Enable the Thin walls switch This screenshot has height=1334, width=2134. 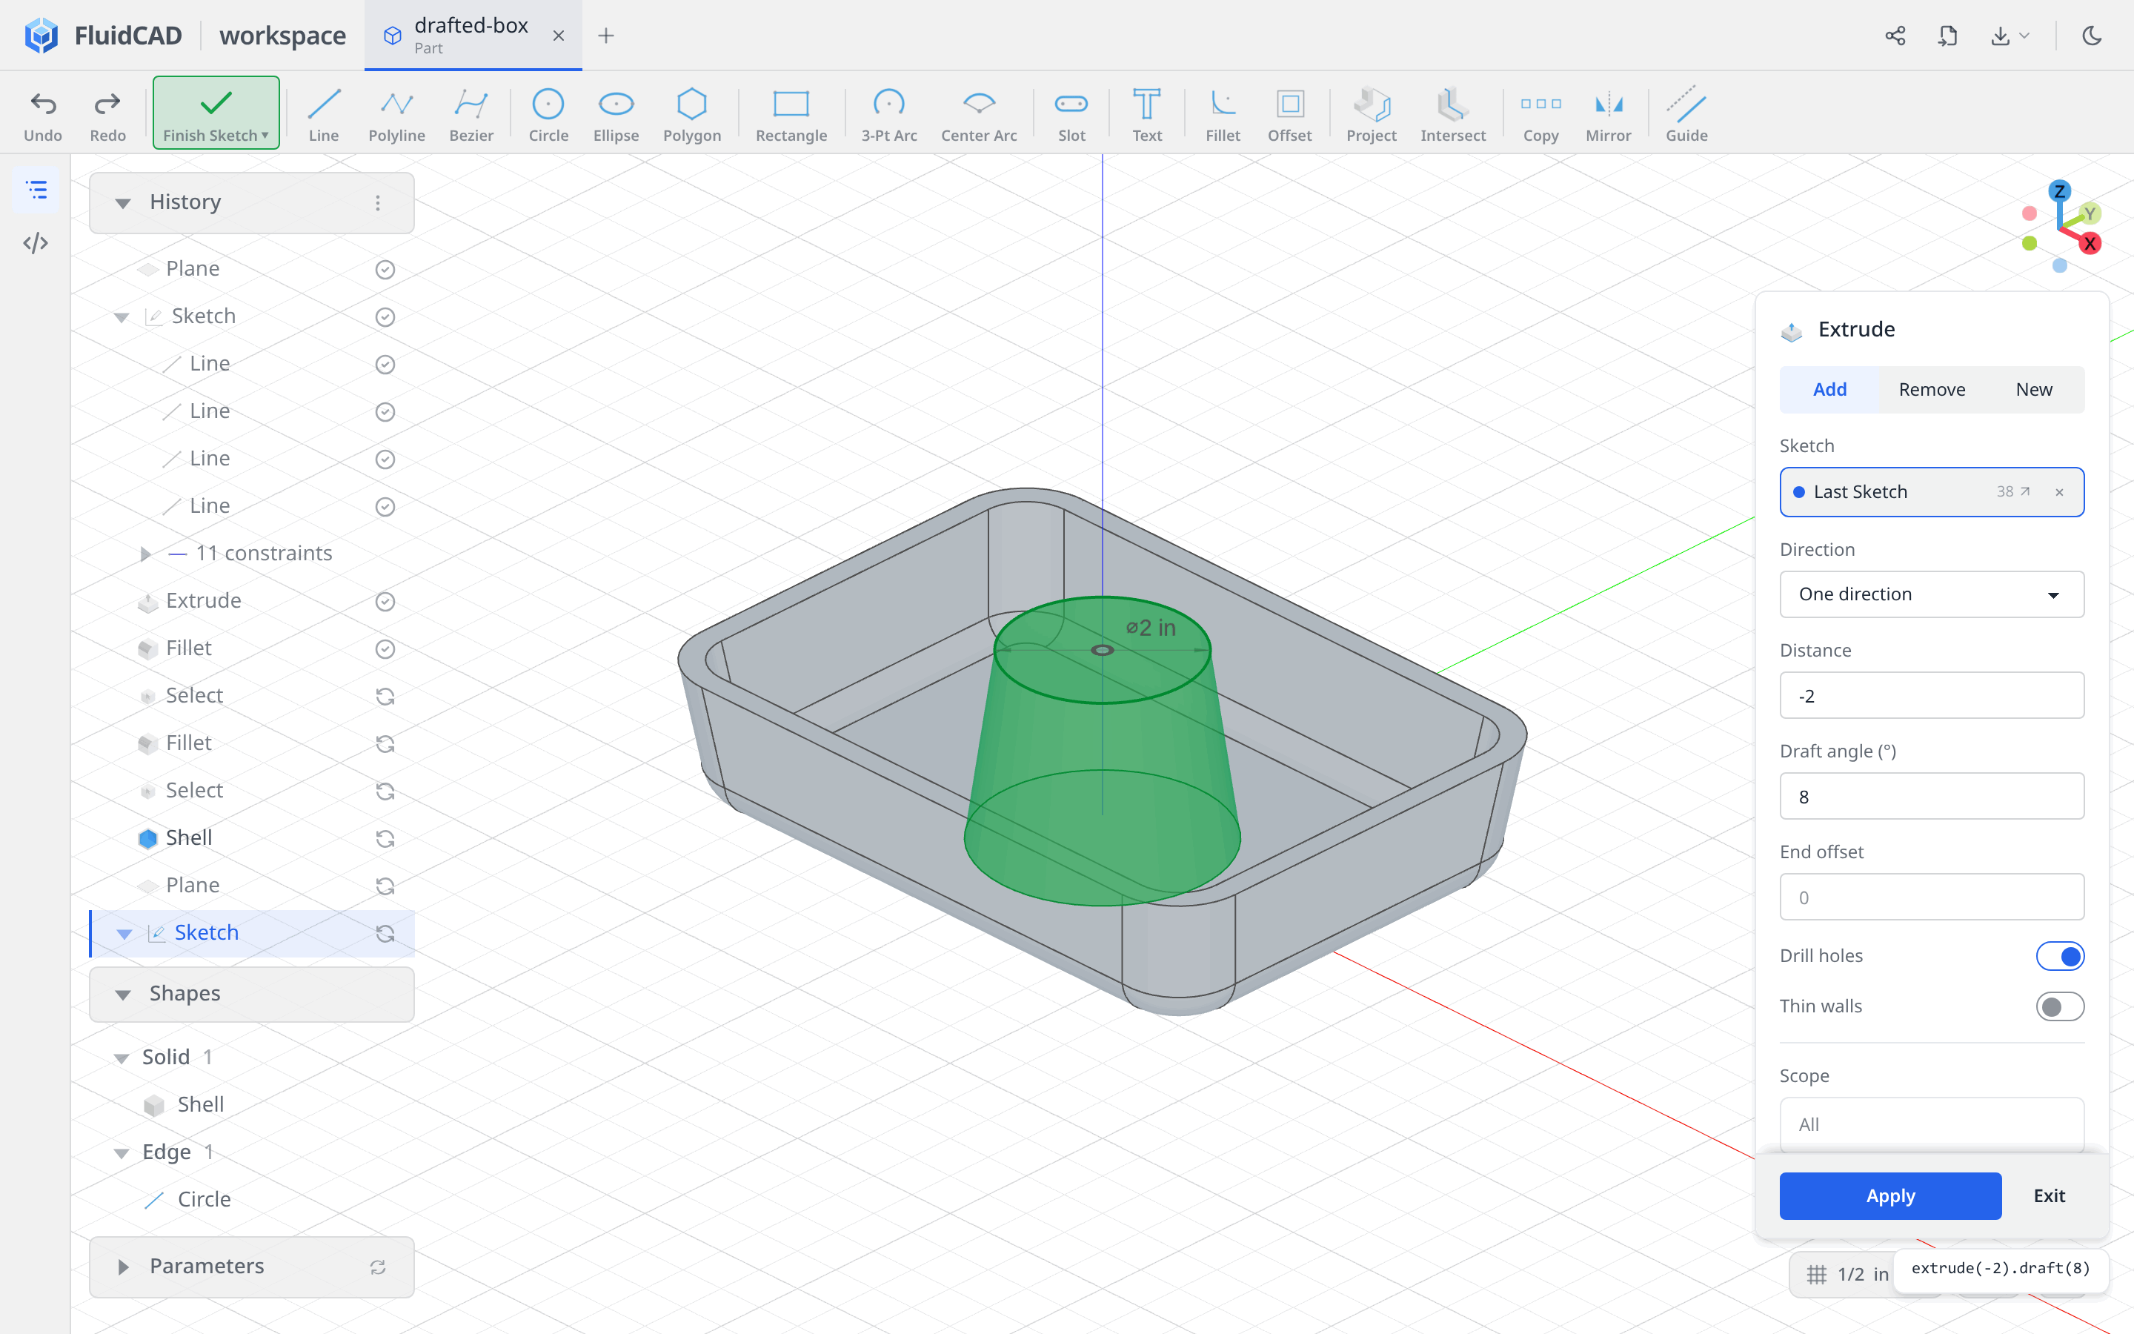(2059, 1006)
